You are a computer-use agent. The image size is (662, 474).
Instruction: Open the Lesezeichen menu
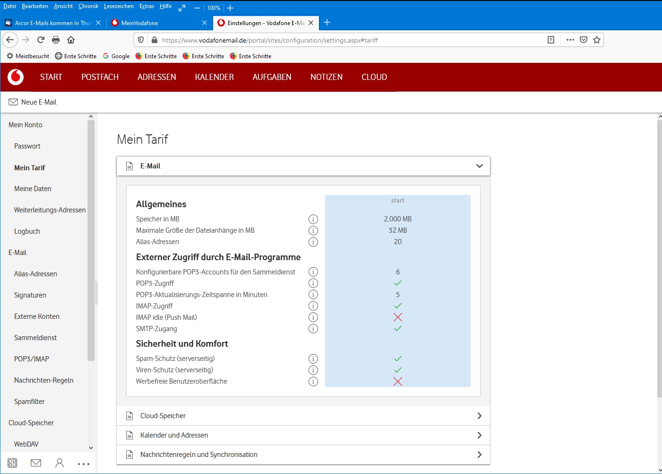click(119, 6)
